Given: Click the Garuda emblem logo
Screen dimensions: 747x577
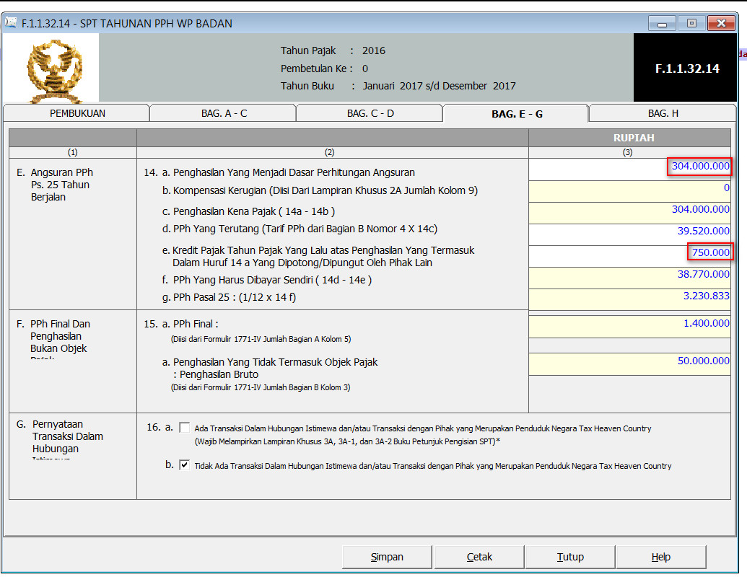Looking at the screenshot, I should pos(54,71).
